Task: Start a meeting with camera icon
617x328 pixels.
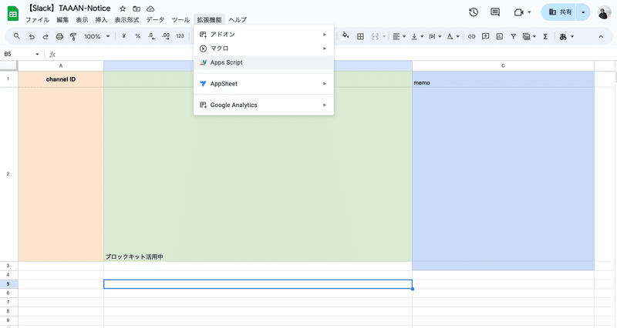Action: [x=518, y=12]
